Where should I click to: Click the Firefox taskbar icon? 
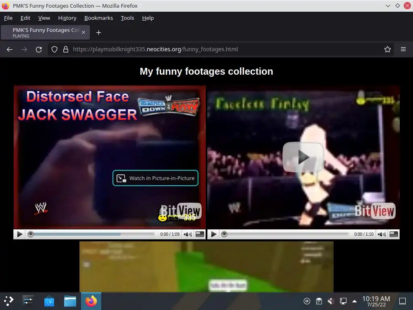(91, 301)
